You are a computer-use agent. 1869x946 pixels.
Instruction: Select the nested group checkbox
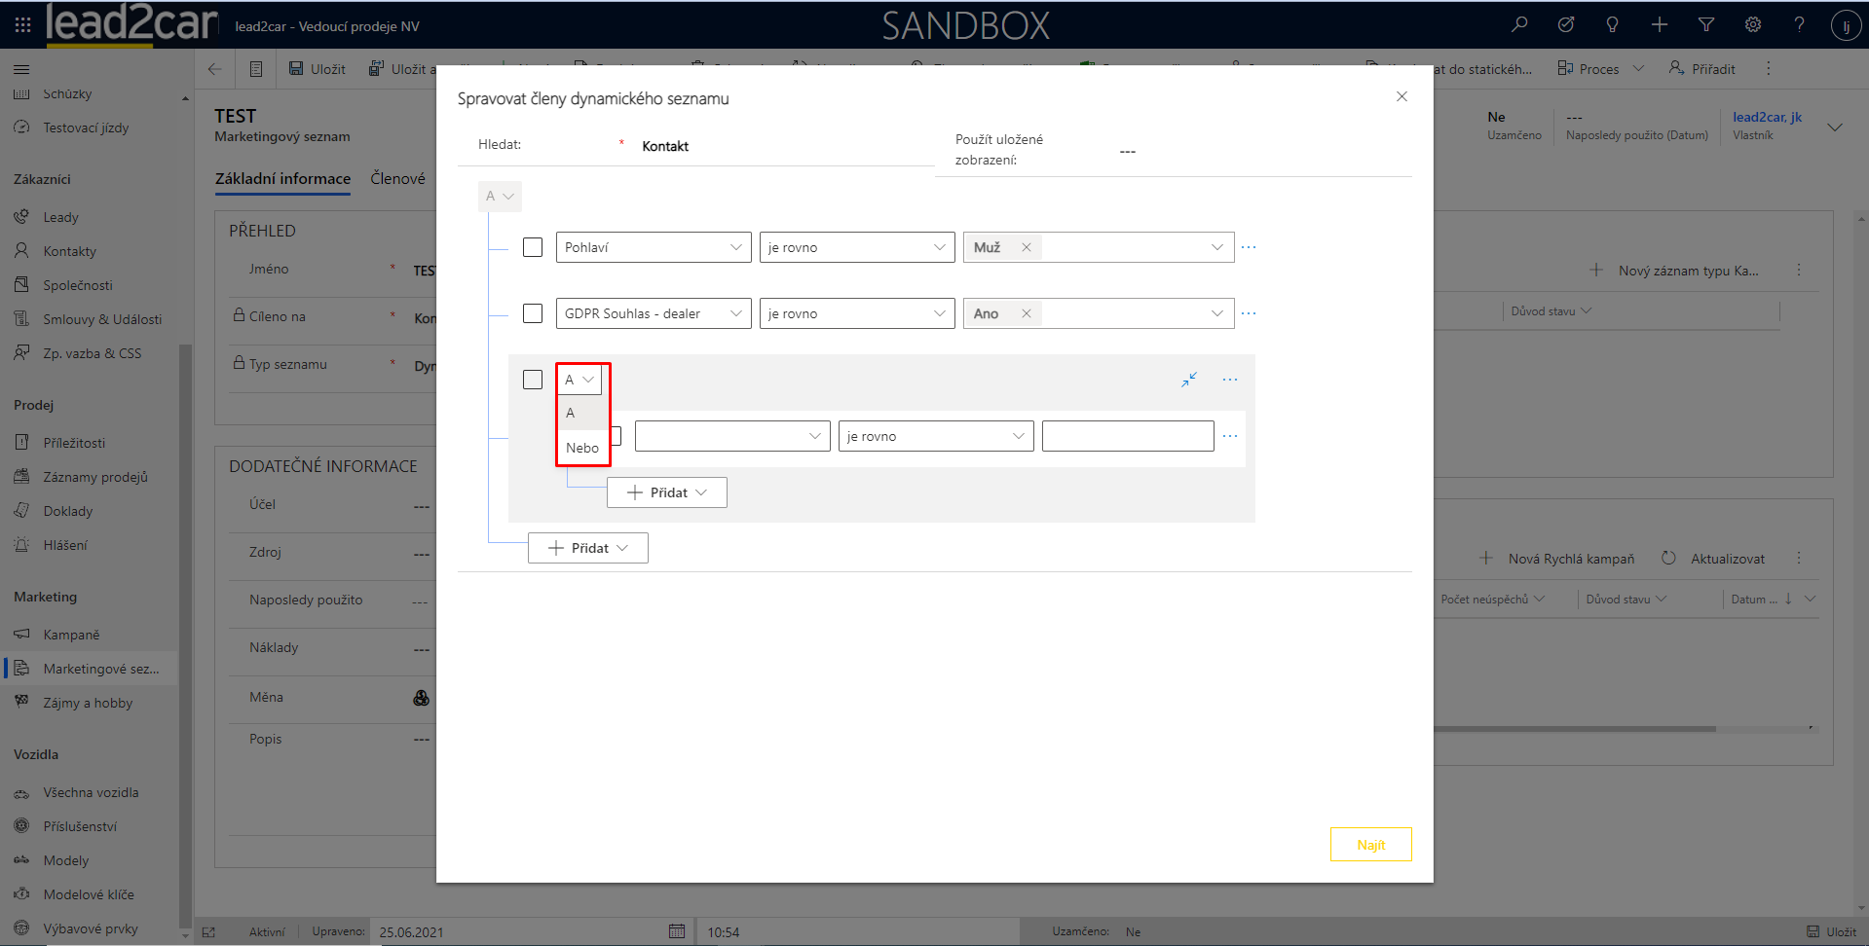(533, 380)
